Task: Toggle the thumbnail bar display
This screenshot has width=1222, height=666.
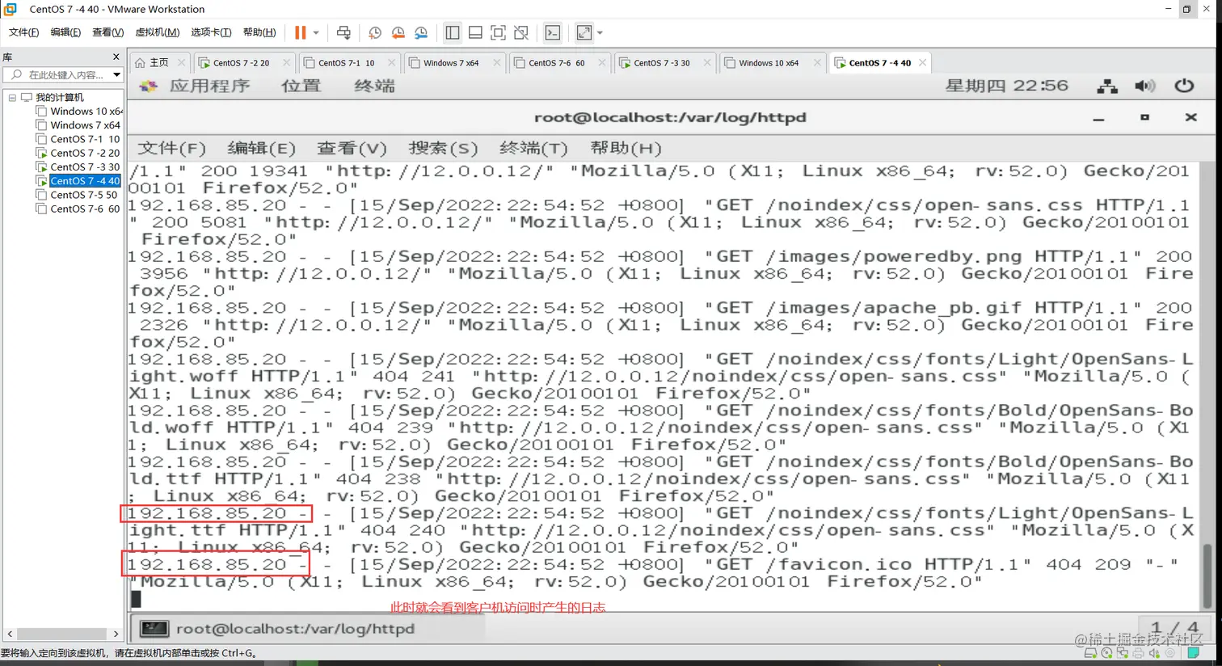Action: pos(475,32)
